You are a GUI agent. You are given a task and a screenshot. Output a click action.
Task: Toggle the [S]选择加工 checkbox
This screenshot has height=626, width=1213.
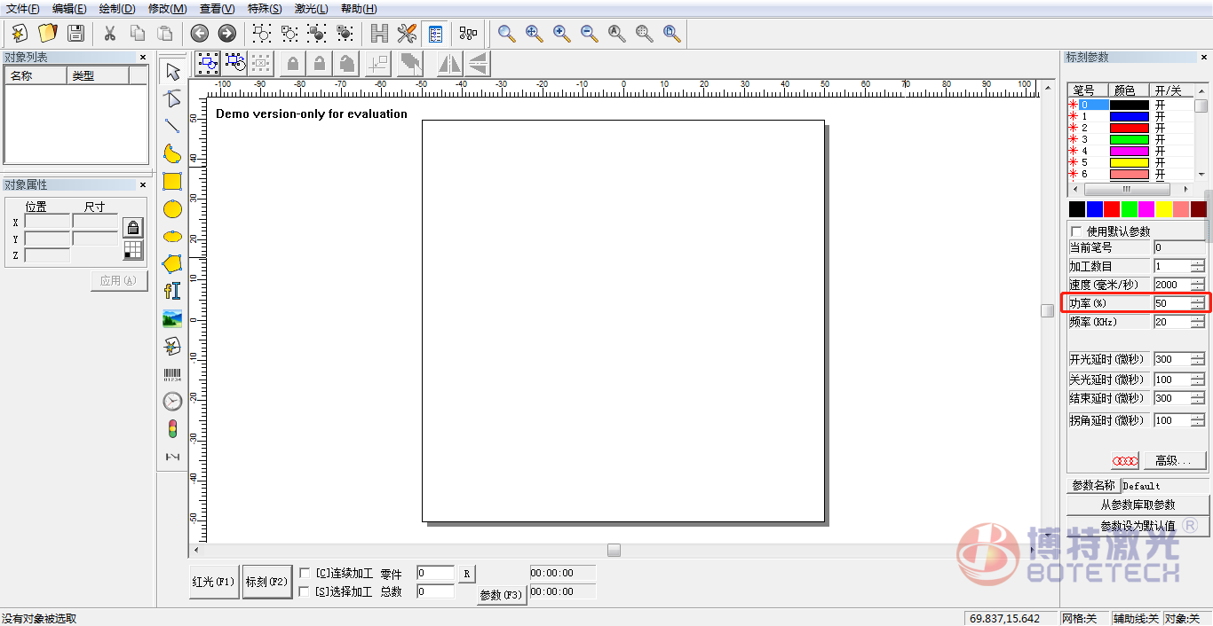305,591
